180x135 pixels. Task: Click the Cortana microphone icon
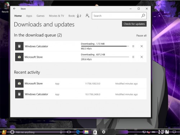[61, 132]
